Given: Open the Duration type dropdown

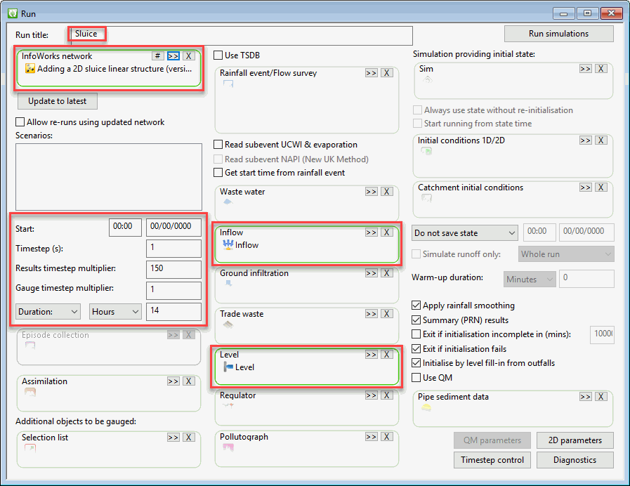Looking at the screenshot, I should [48, 312].
